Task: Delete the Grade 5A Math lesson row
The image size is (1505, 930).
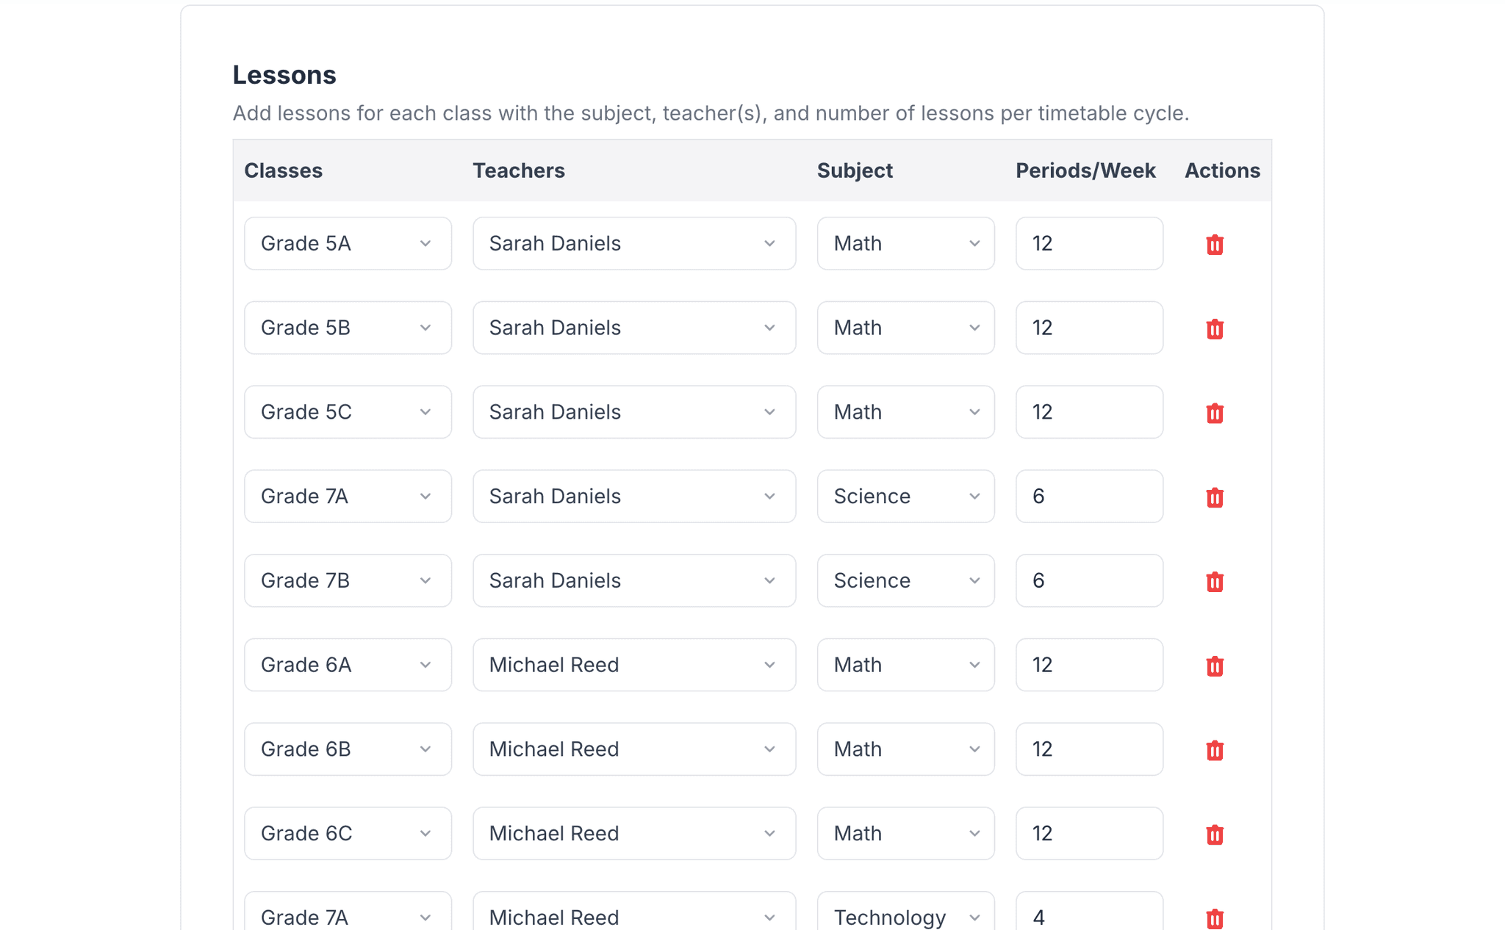Action: point(1214,244)
